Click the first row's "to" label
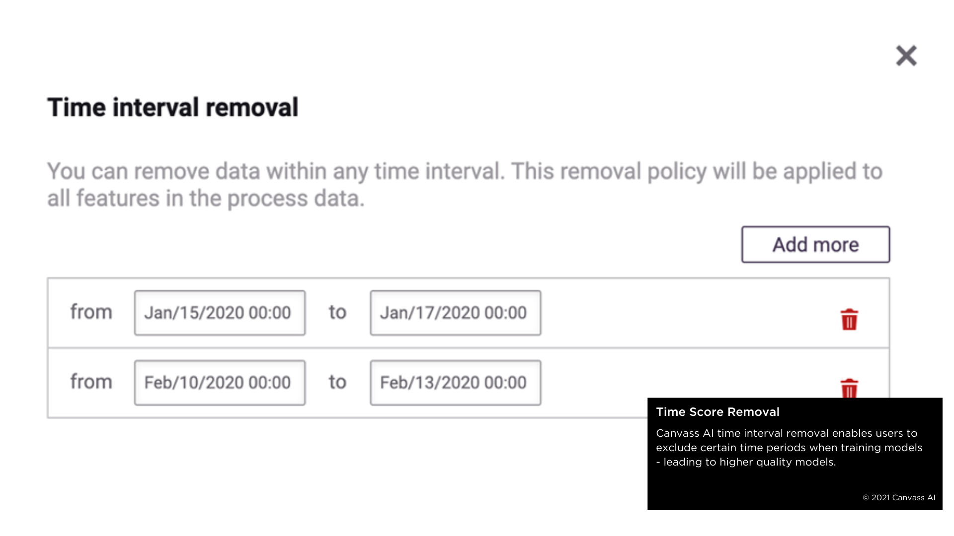The width and height of the screenshot is (954, 536). [337, 312]
